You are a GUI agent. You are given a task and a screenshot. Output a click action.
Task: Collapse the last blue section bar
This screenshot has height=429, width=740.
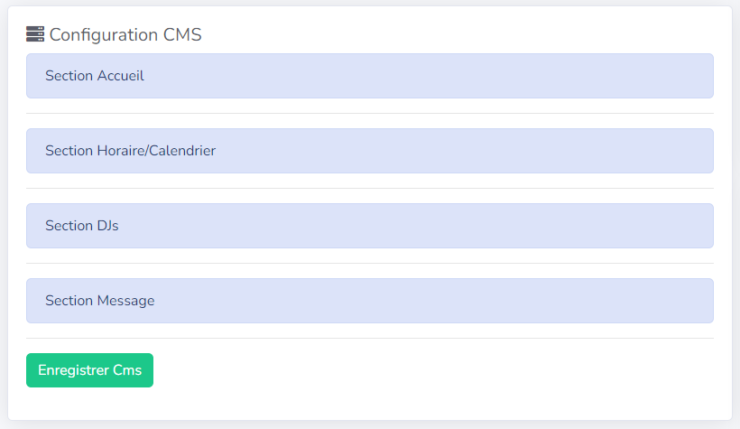tap(369, 301)
